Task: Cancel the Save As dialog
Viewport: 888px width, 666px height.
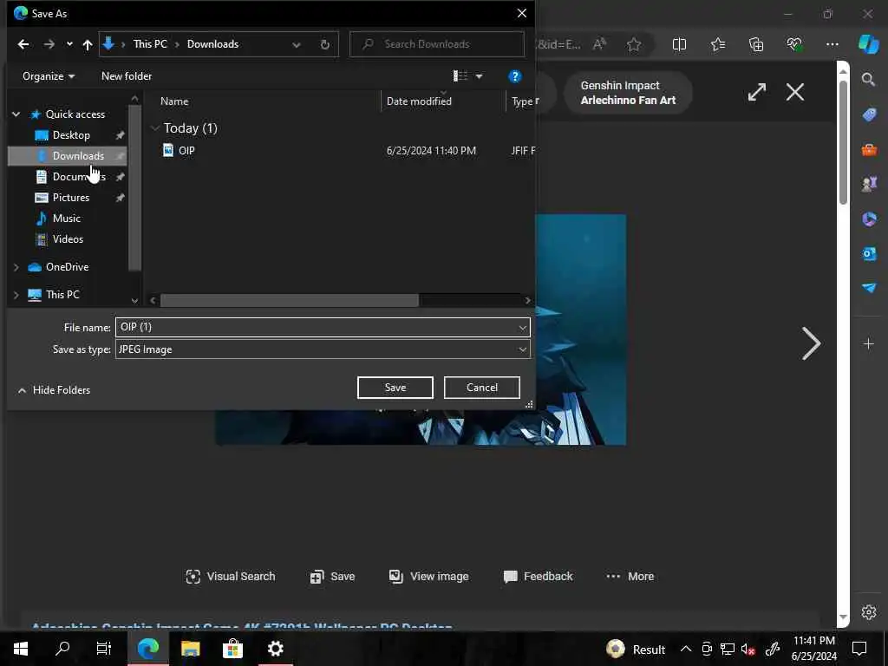Action: click(x=482, y=388)
